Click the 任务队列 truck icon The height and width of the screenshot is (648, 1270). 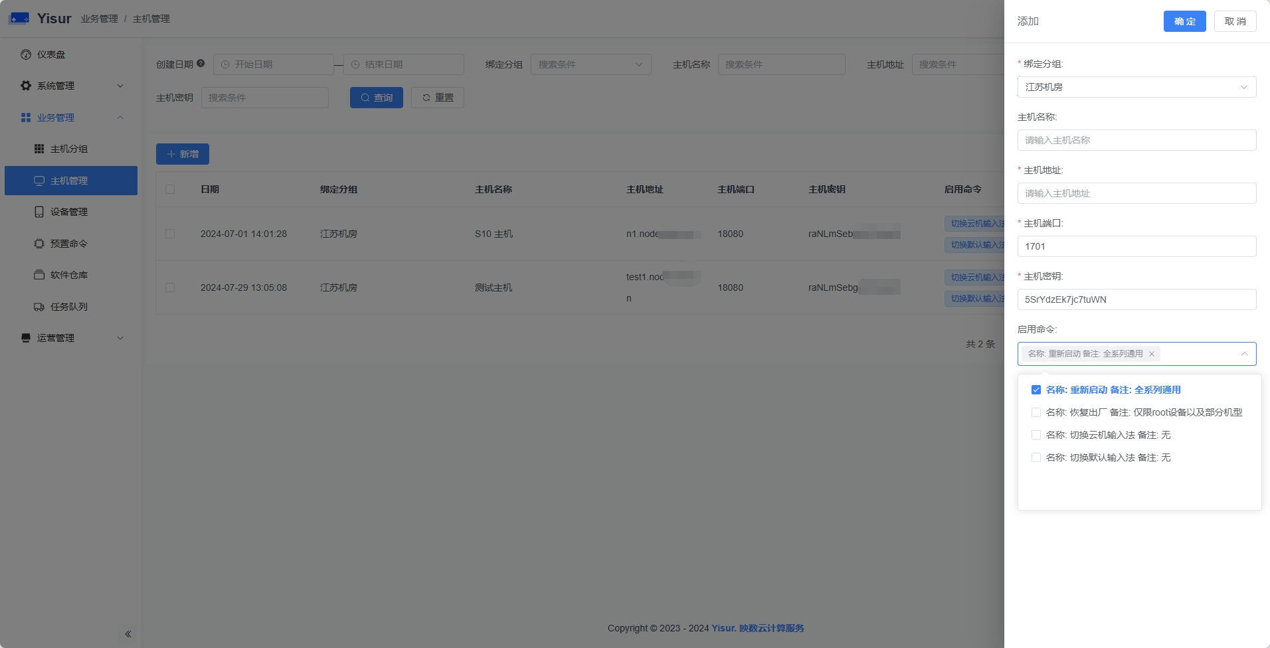click(x=39, y=307)
